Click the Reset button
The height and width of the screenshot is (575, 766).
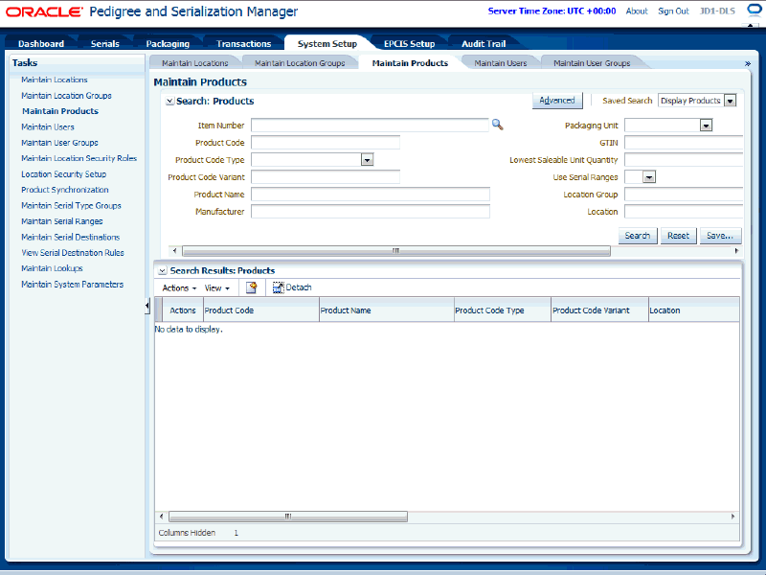[678, 236]
